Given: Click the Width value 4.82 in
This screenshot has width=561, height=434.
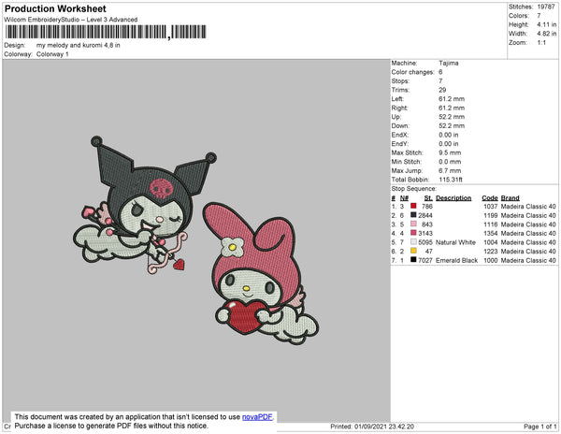Looking at the screenshot, I should pyautogui.click(x=546, y=34).
